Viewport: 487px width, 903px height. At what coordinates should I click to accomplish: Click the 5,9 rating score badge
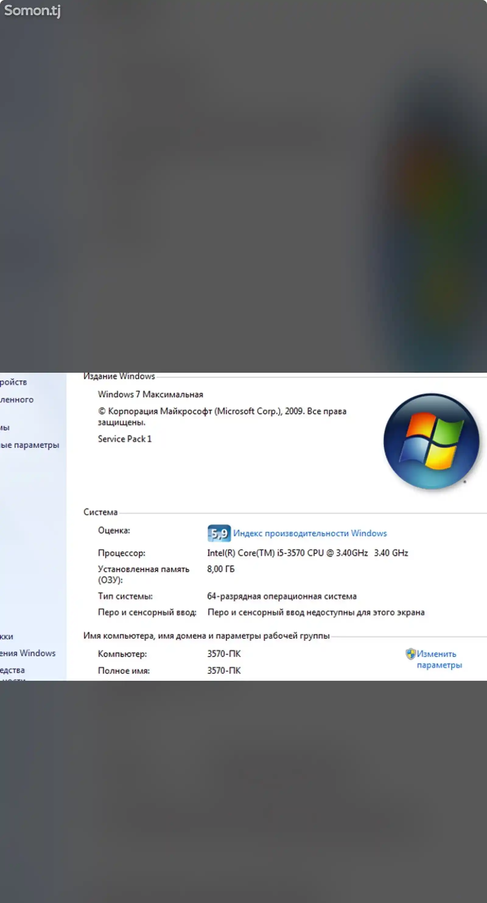[219, 533]
